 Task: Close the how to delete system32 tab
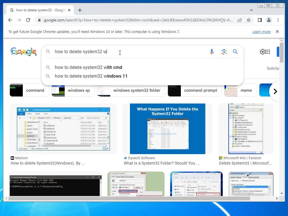click(x=69, y=10)
